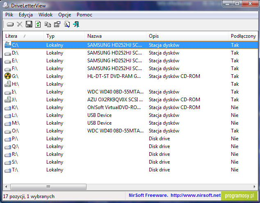Click Disk drive description in P:\ row
This screenshot has width=260, height=203.
(160, 139)
